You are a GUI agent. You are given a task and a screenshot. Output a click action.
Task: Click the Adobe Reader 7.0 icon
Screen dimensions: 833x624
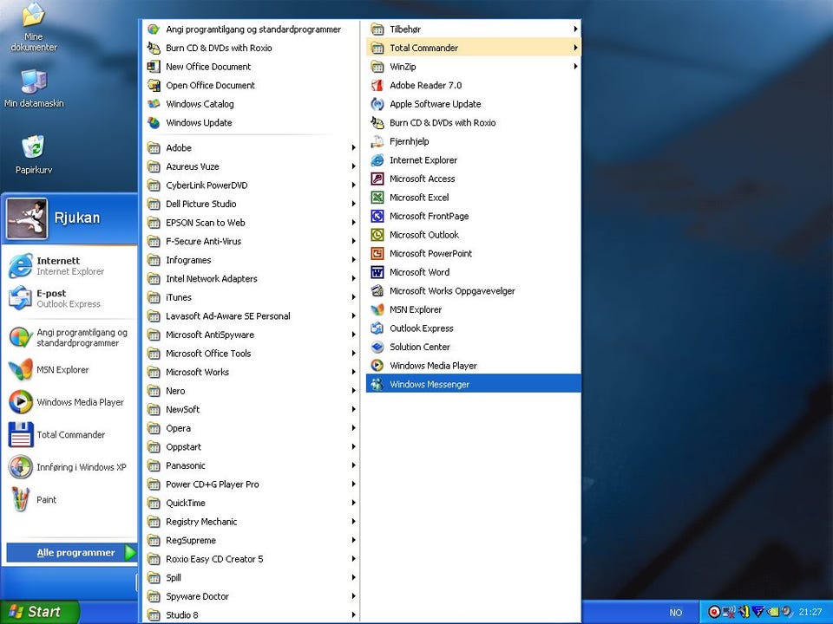pos(377,86)
